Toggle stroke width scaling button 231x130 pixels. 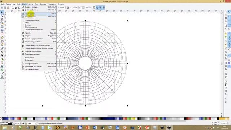94,8
